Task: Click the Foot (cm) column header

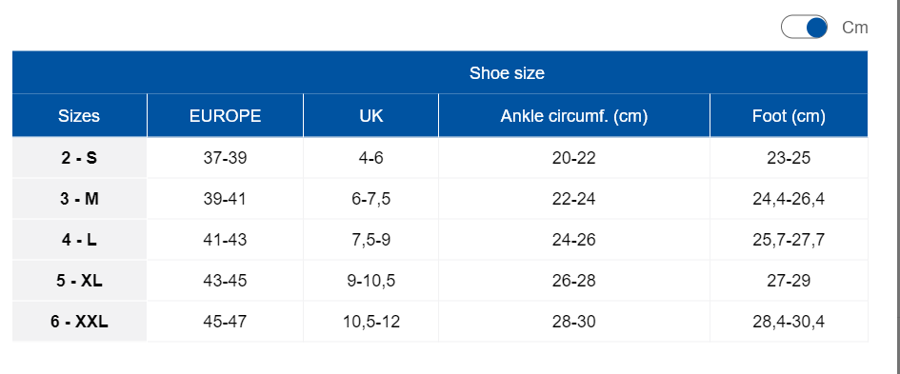Action: coord(789,116)
